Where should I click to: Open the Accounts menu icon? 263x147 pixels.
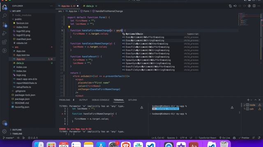click(x=5, y=123)
